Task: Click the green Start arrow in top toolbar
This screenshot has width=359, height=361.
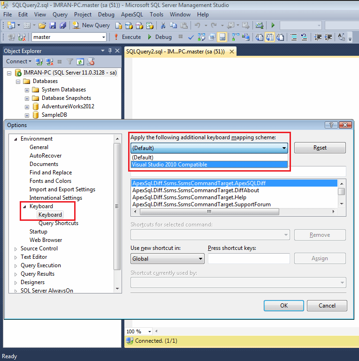Action: point(273,25)
